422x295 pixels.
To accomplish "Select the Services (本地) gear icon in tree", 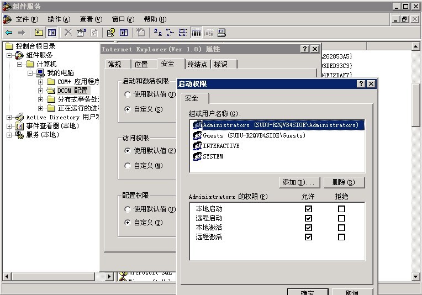I will point(19,135).
